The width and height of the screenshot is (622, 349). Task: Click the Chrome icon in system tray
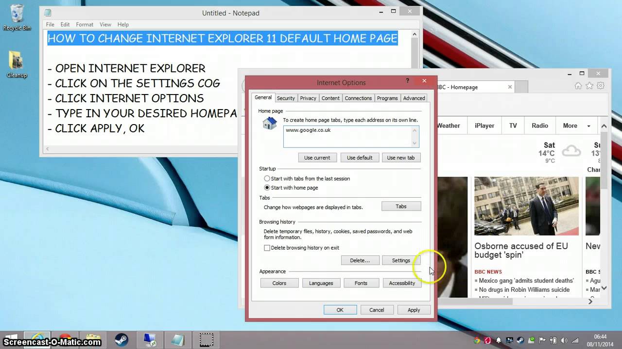point(477,341)
